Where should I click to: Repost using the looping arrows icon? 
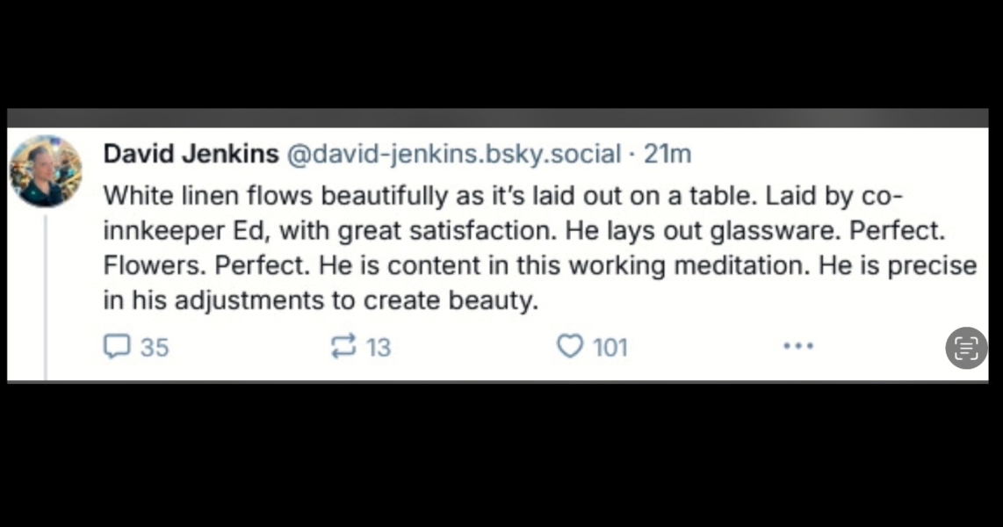coord(340,347)
